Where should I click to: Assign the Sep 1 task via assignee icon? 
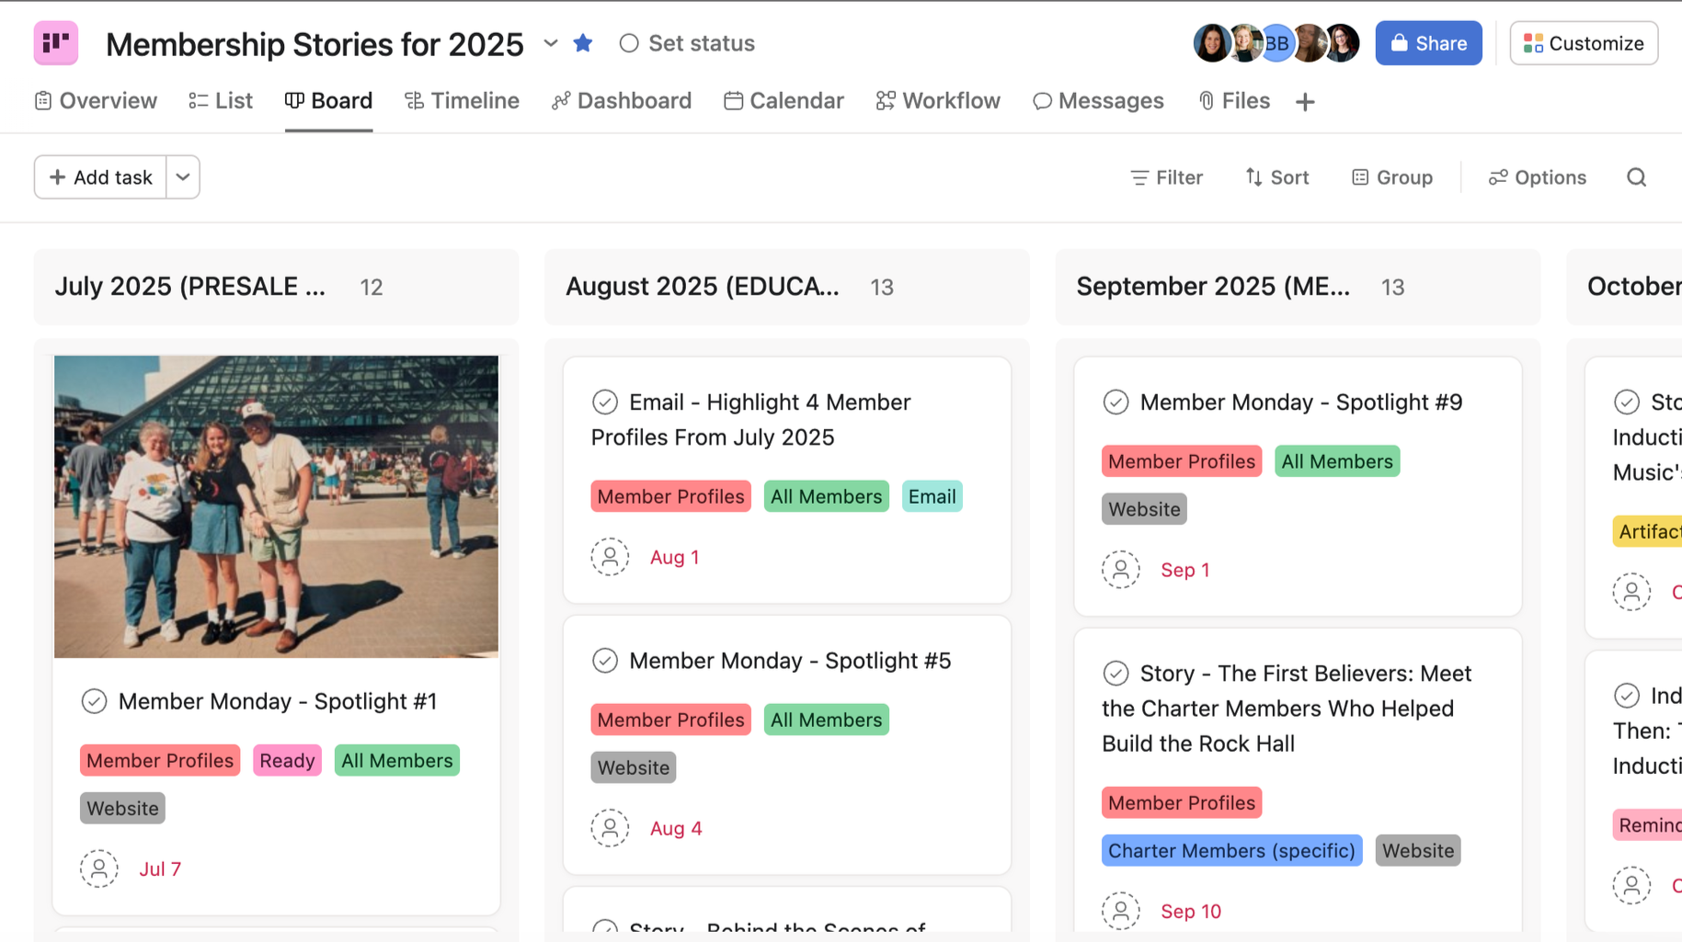[1121, 570]
